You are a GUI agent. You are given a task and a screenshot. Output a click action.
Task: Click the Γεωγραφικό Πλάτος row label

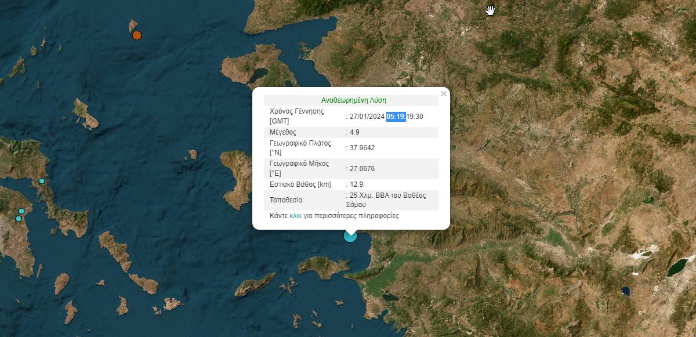pyautogui.click(x=299, y=143)
